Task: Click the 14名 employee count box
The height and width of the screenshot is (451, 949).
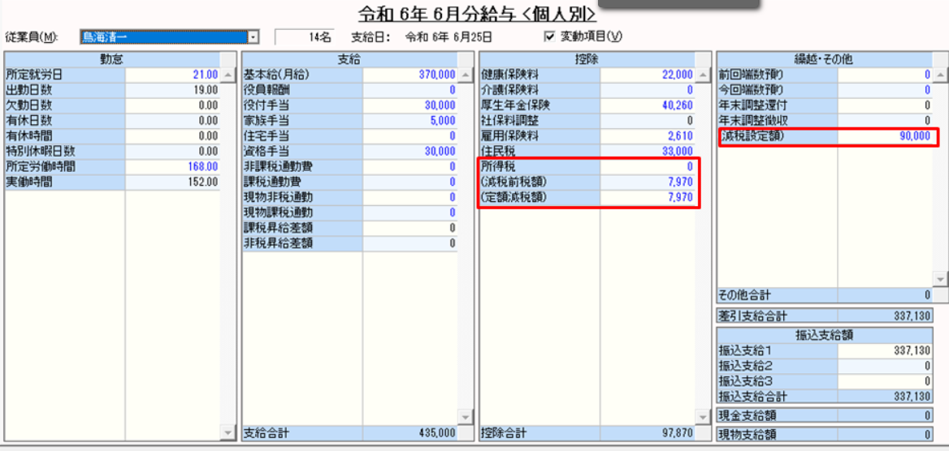Action: (305, 37)
